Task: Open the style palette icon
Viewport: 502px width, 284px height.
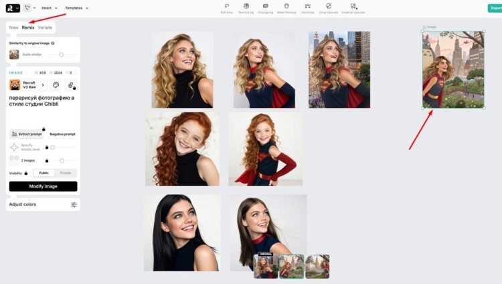Action: pos(56,85)
